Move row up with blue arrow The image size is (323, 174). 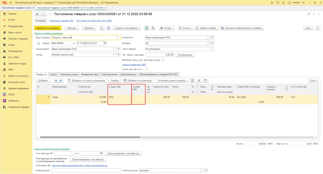coord(56,81)
